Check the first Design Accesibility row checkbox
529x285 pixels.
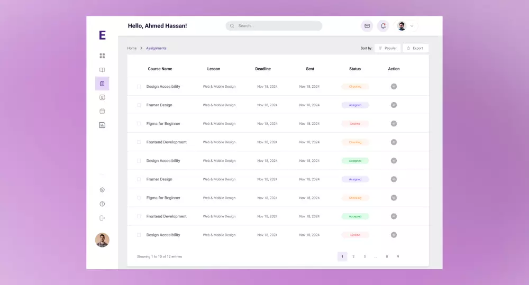tap(139, 87)
